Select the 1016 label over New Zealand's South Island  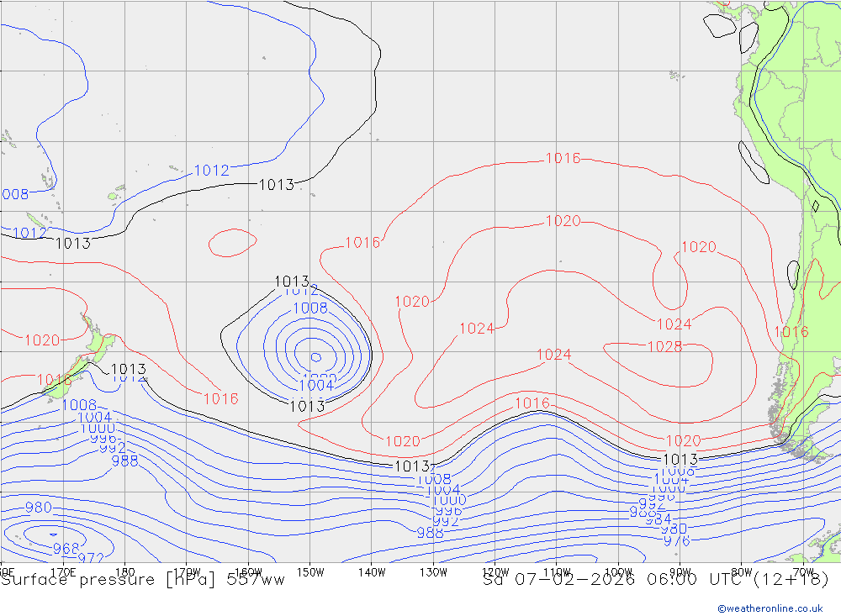[x=54, y=380]
